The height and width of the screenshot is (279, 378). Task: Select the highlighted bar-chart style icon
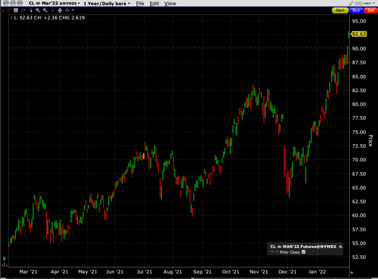point(16,10)
